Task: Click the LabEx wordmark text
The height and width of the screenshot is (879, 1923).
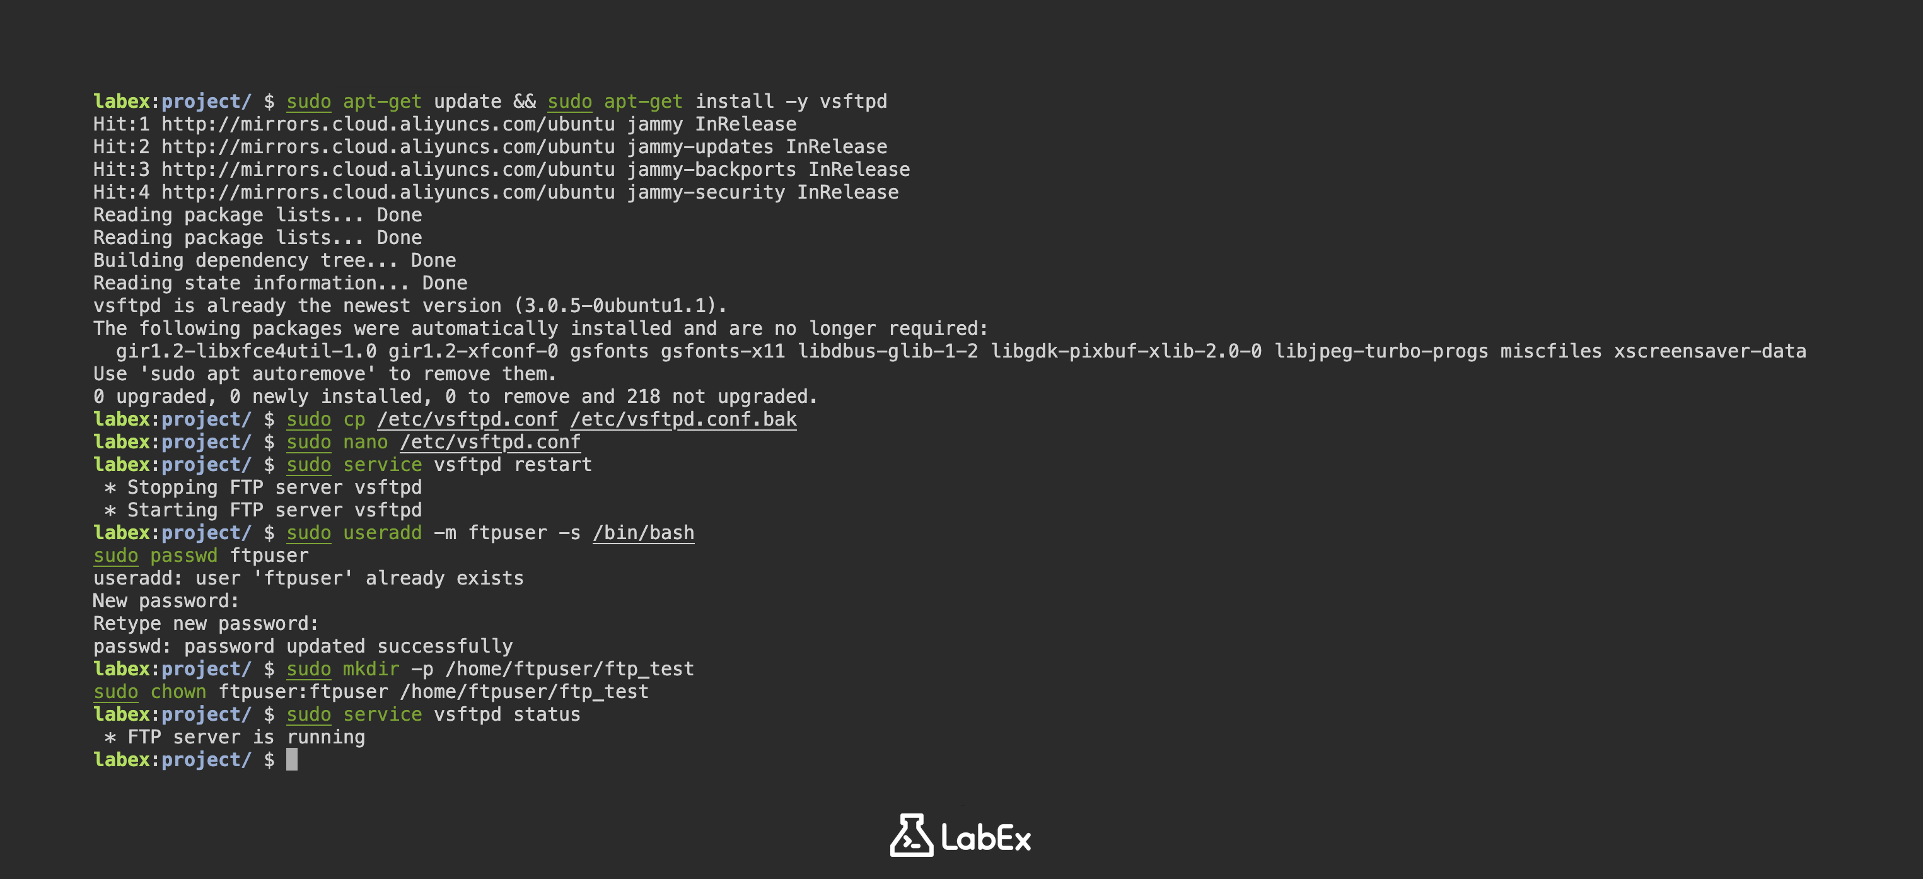Action: tap(985, 837)
